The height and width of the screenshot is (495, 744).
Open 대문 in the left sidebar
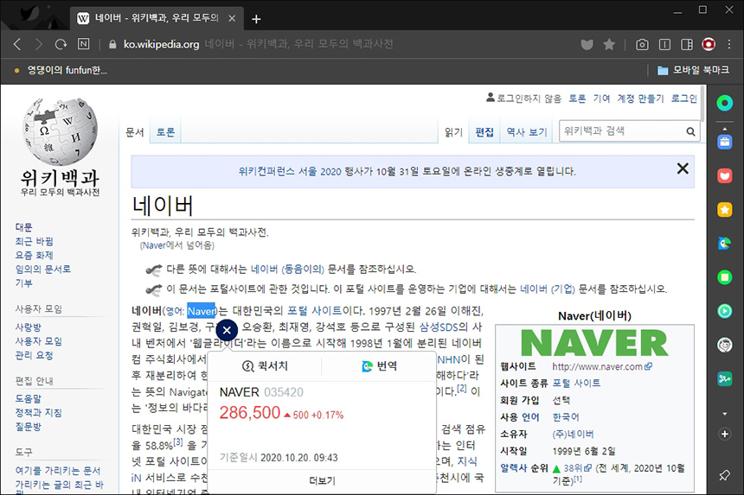pos(23,227)
